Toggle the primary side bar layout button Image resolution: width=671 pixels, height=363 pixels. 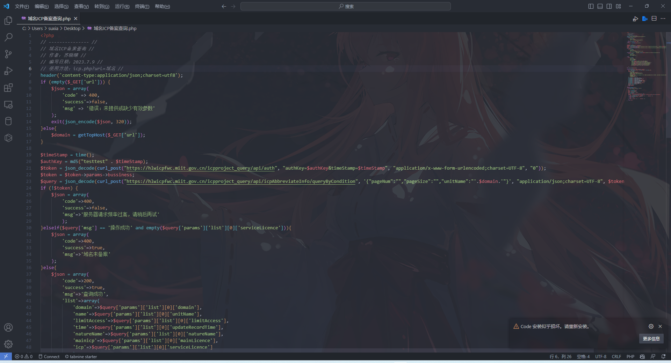point(591,6)
